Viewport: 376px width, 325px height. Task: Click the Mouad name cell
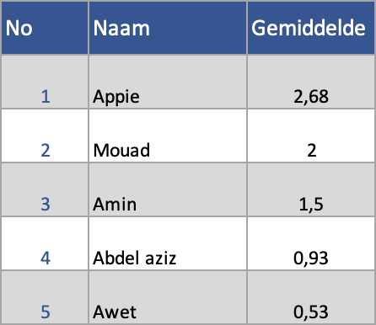(168, 136)
